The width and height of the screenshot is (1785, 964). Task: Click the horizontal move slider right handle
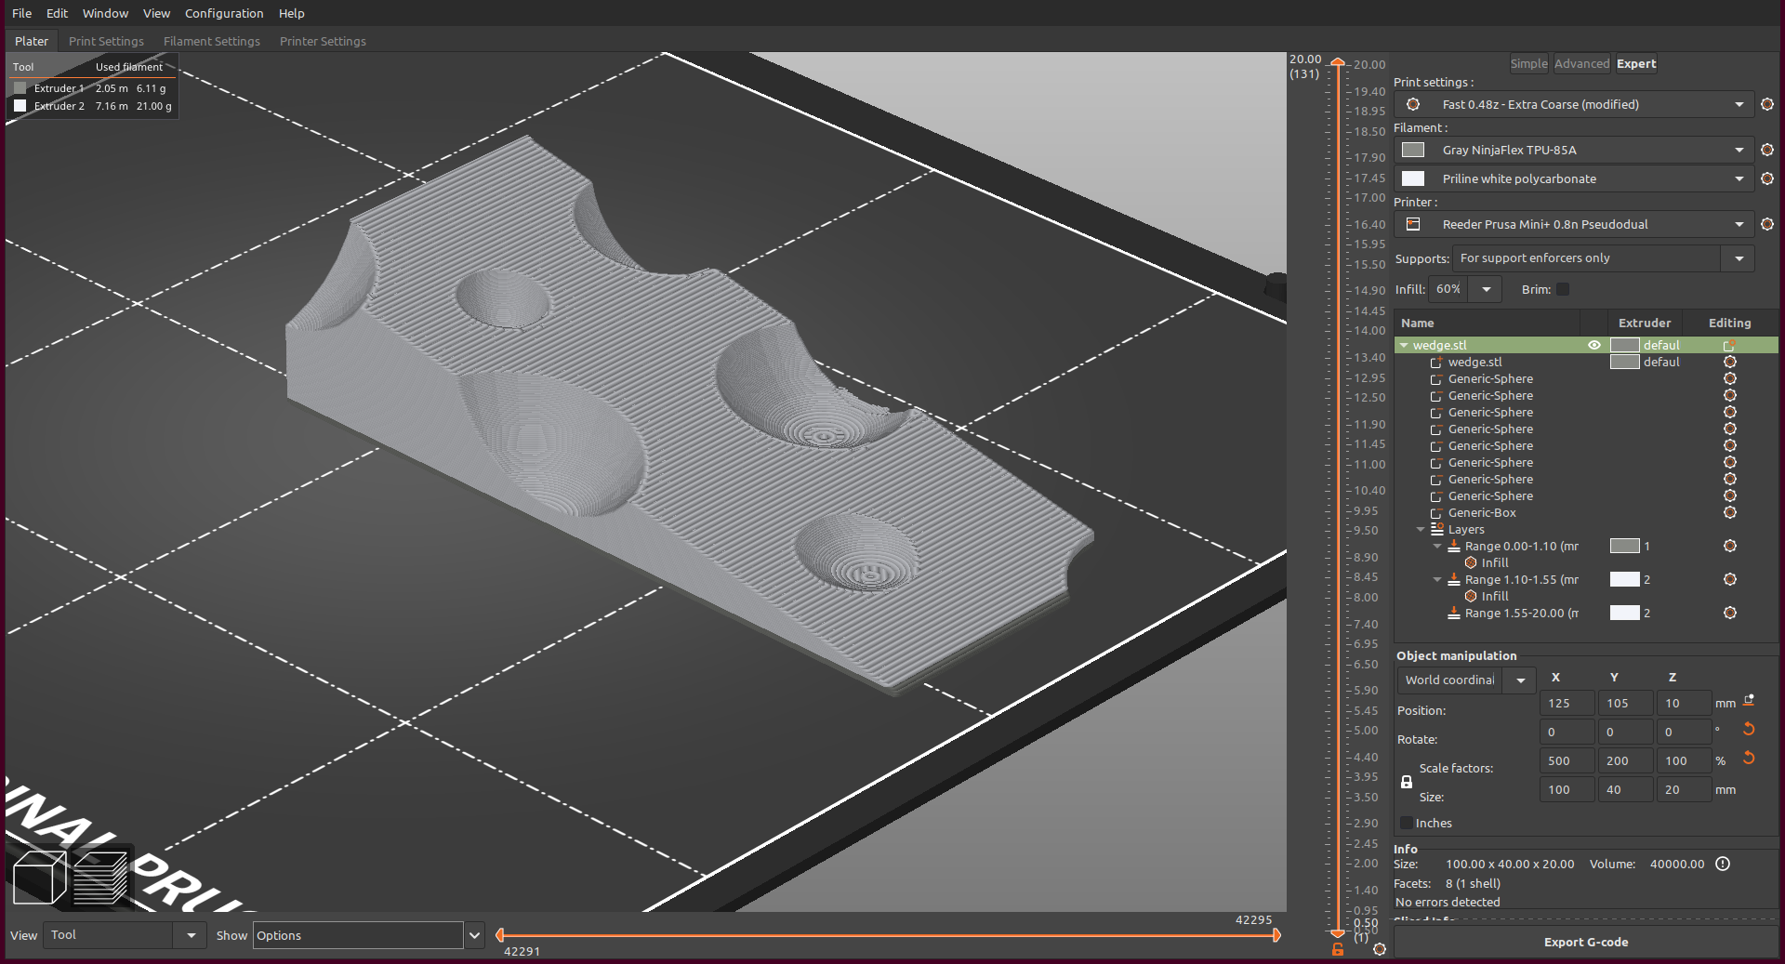(1276, 934)
